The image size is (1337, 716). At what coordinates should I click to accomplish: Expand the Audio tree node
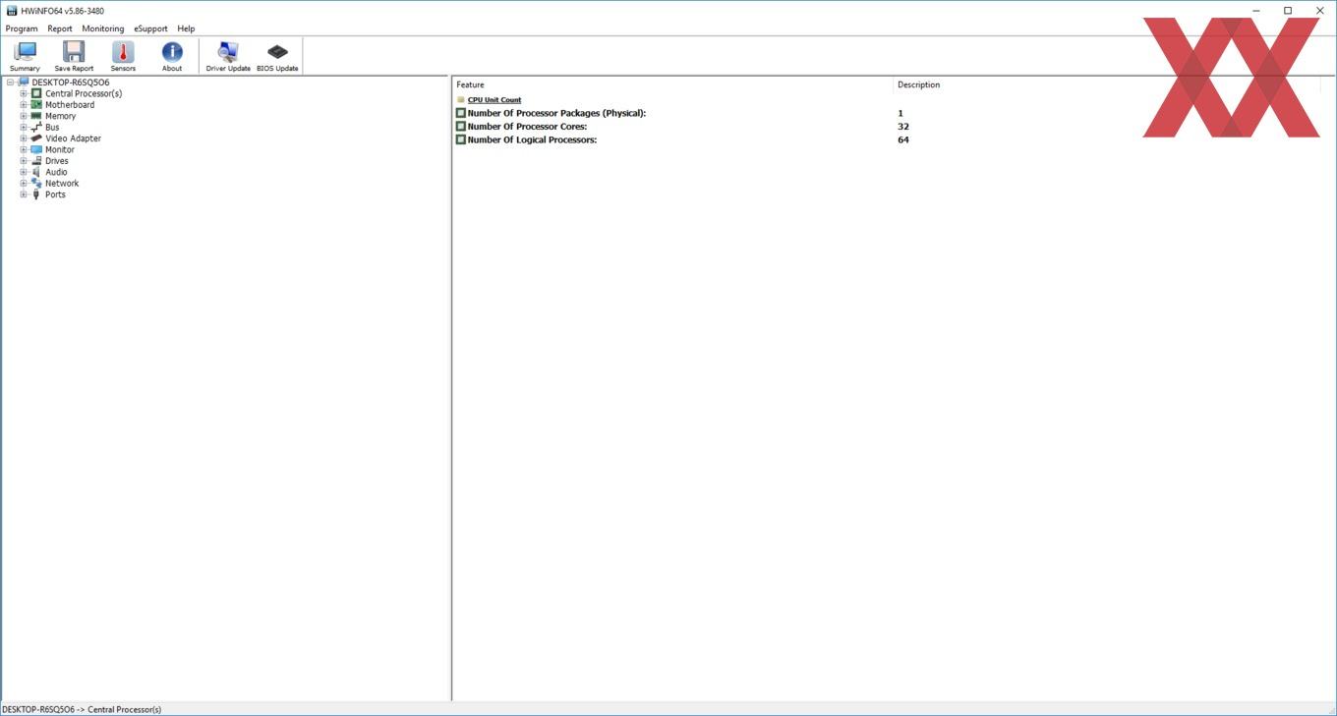(24, 172)
